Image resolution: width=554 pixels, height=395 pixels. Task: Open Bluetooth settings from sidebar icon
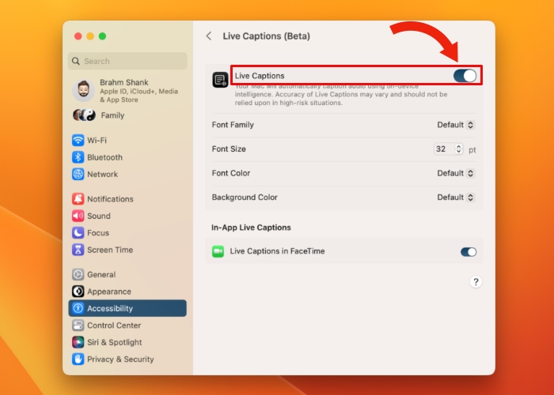coord(78,157)
